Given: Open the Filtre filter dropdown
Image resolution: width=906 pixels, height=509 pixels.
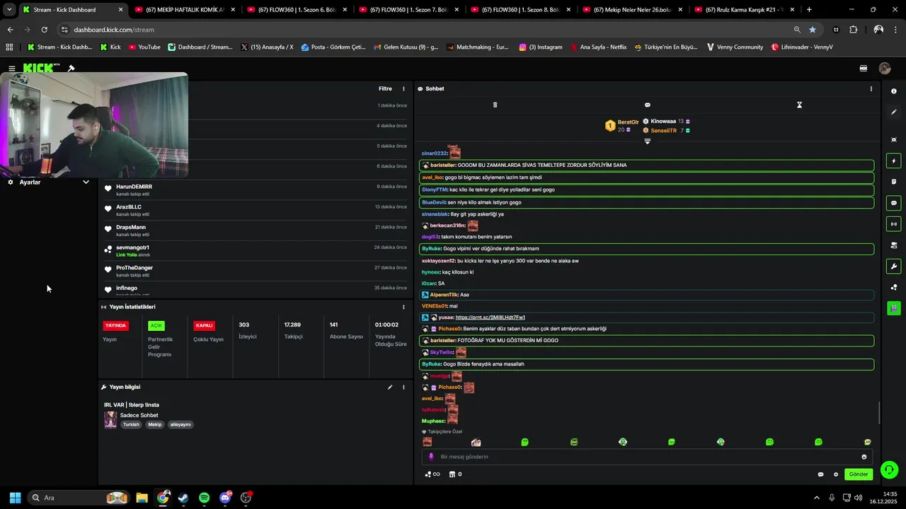Looking at the screenshot, I should (x=385, y=89).
